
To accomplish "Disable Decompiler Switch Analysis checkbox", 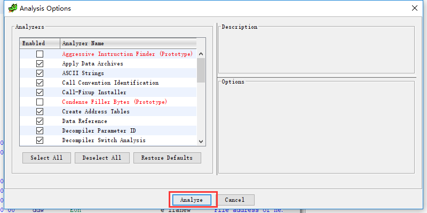I will 39,141.
